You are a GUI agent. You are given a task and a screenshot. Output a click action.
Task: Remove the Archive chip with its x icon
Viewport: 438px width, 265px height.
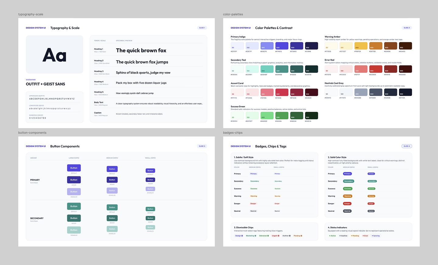click(x=290, y=236)
